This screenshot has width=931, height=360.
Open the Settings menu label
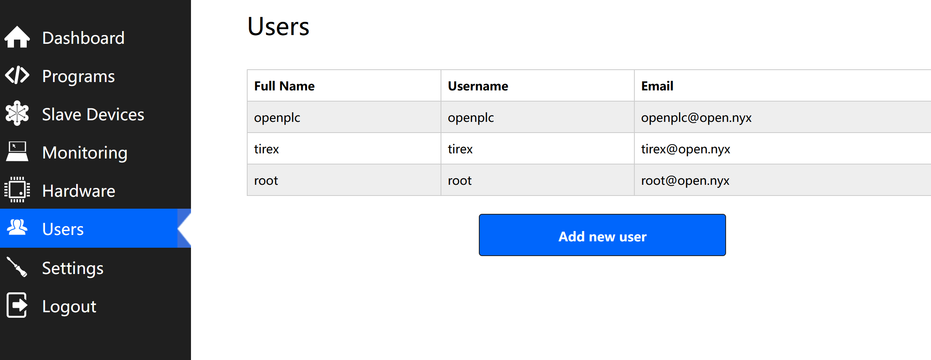pos(73,268)
